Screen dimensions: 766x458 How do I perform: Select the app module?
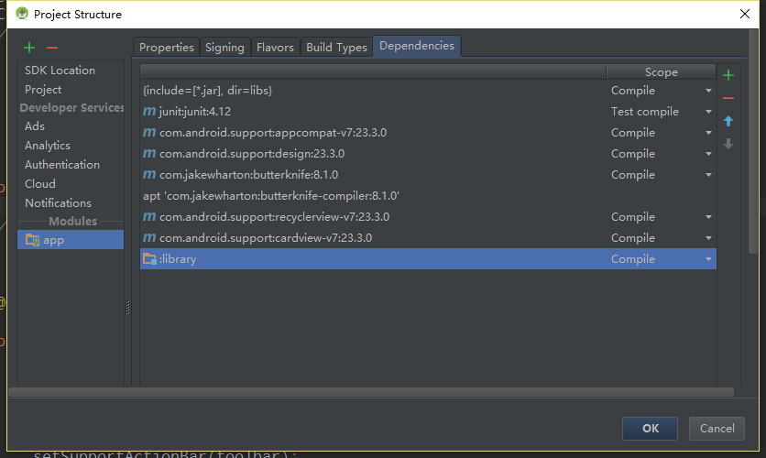(x=71, y=240)
